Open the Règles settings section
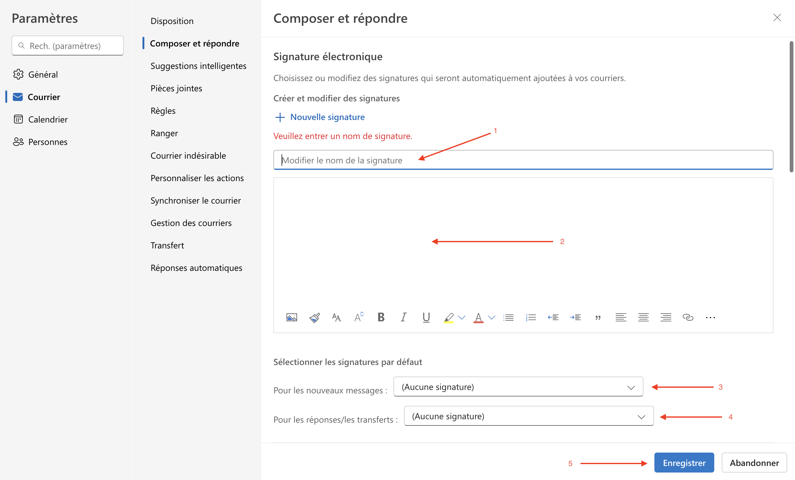This screenshot has height=480, width=795. click(163, 111)
